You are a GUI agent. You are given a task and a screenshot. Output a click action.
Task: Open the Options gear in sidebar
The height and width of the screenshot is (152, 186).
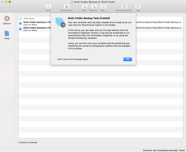(x=7, y=18)
